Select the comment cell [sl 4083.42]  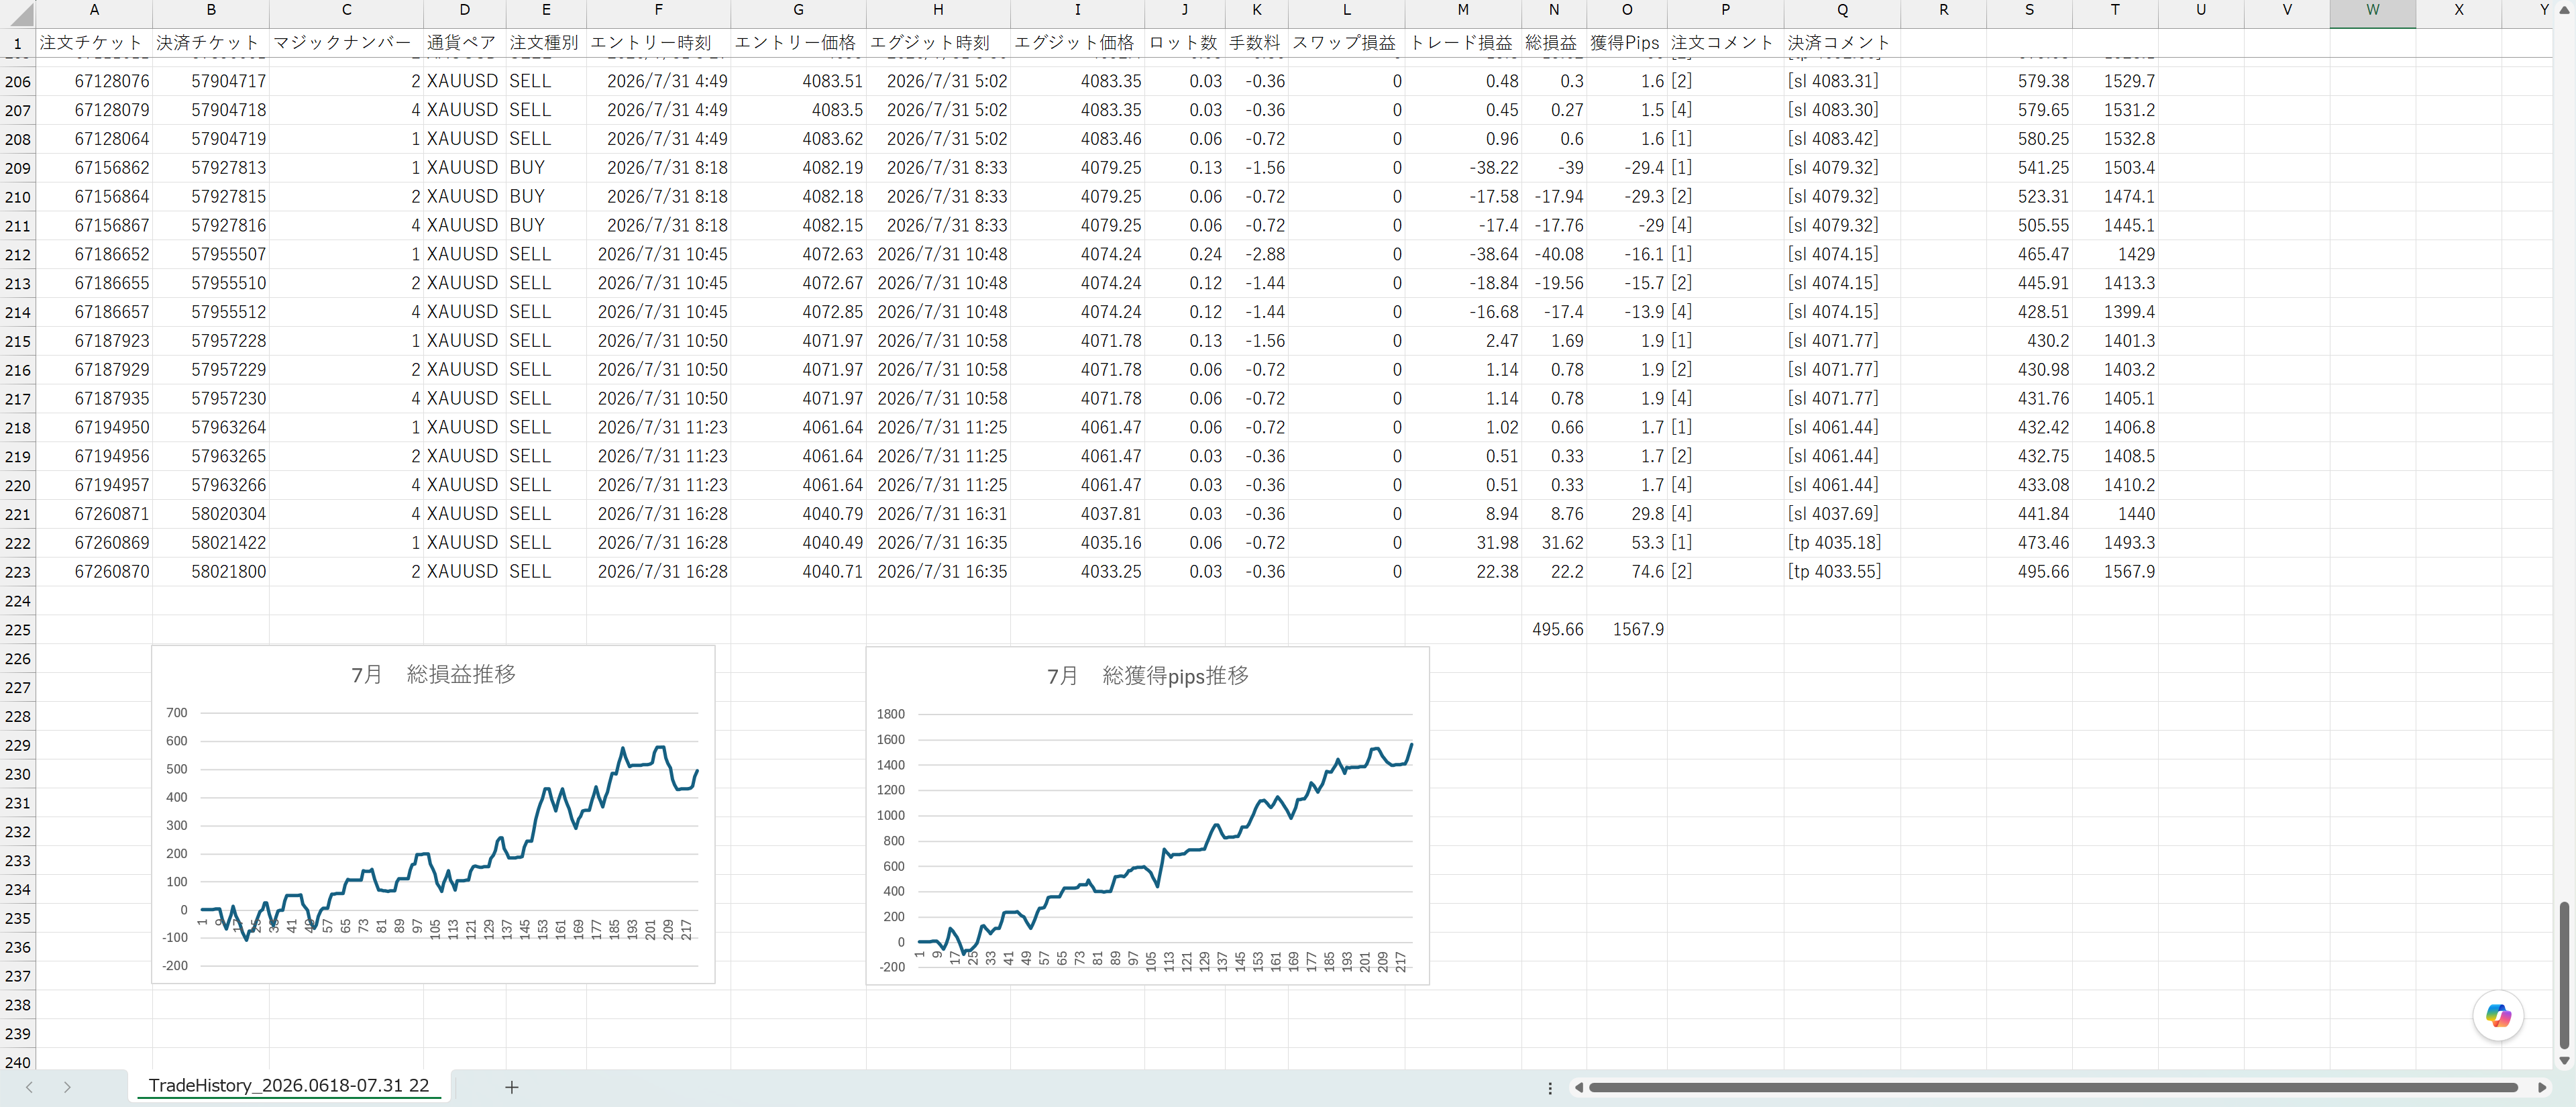pos(1842,139)
